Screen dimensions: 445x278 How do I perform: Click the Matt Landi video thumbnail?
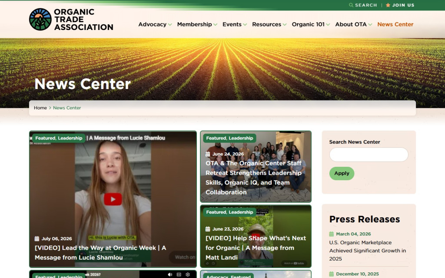(256, 236)
